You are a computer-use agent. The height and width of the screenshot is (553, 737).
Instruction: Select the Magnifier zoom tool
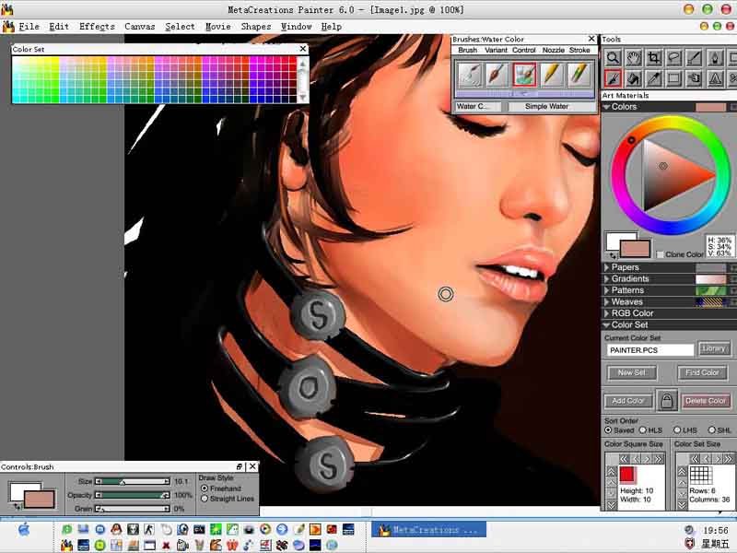(613, 58)
